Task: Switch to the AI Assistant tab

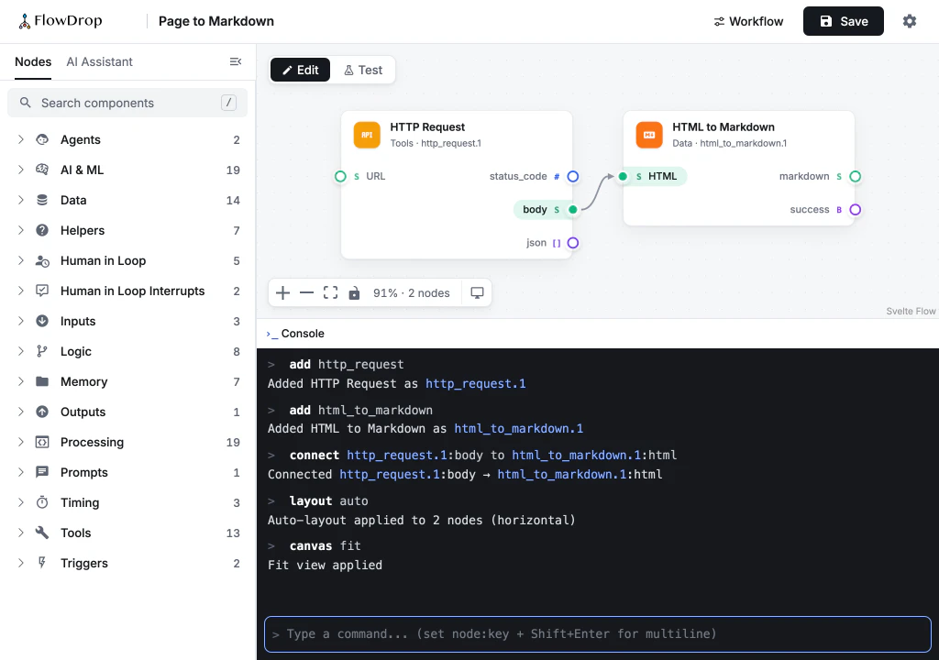Action: (99, 61)
